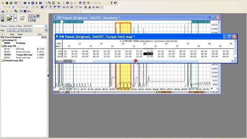Click the Size column header
247x139 pixels.
click(39, 34)
